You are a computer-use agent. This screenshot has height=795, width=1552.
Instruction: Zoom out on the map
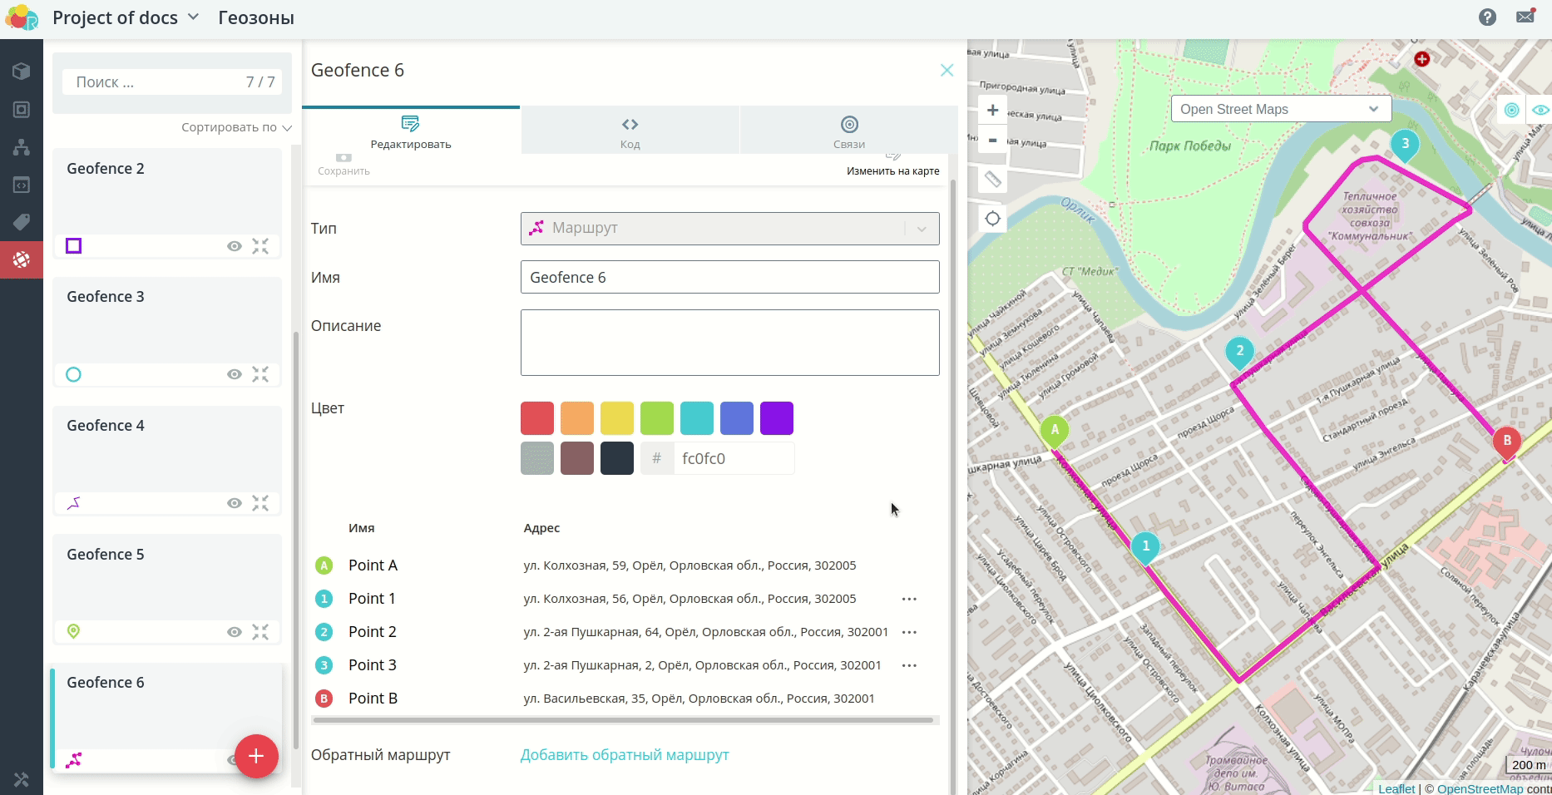coord(992,140)
